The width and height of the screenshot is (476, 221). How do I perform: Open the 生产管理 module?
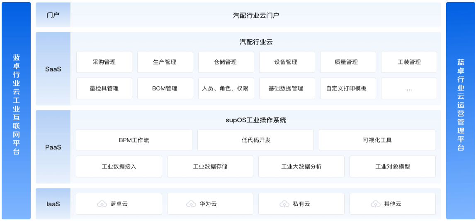[x=165, y=62]
